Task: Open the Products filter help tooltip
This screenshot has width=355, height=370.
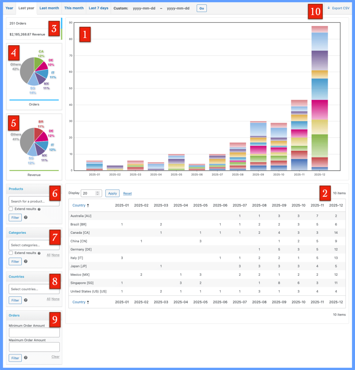Action: pos(26,217)
